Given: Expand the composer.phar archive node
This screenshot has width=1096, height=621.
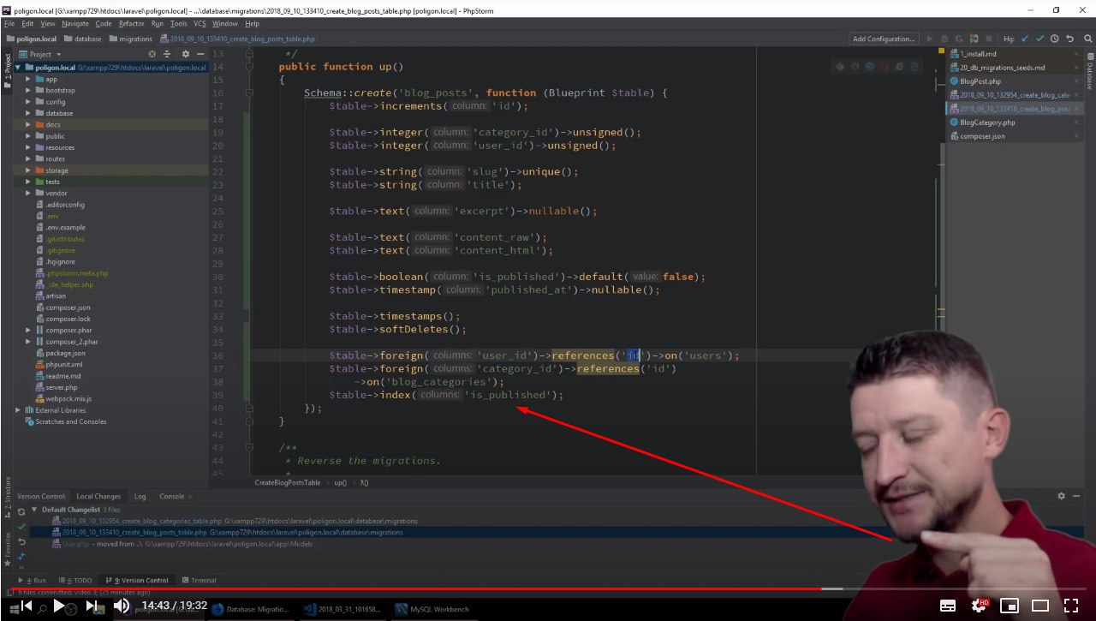Looking at the screenshot, I should pyautogui.click(x=28, y=330).
